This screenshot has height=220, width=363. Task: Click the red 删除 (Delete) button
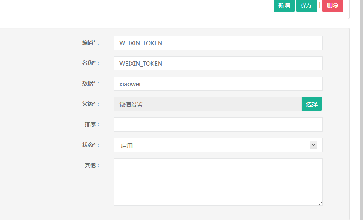click(333, 5)
